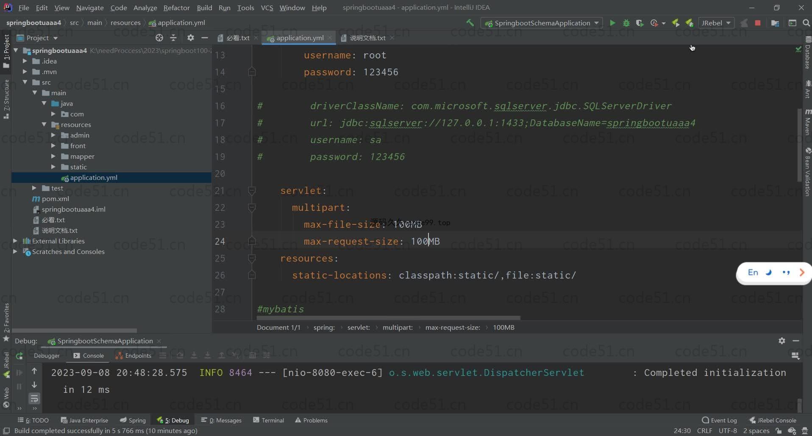Viewport: 812px width, 436px height.
Task: Open Event Log button
Action: tap(720, 420)
